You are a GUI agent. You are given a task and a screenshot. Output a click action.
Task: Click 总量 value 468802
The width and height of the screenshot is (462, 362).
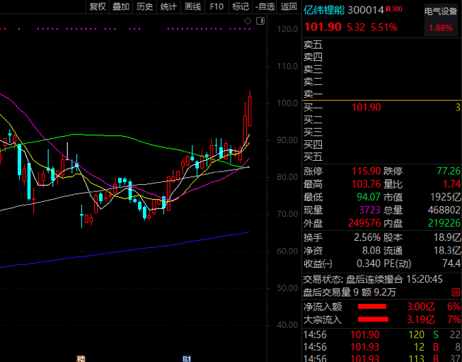pyautogui.click(x=444, y=210)
